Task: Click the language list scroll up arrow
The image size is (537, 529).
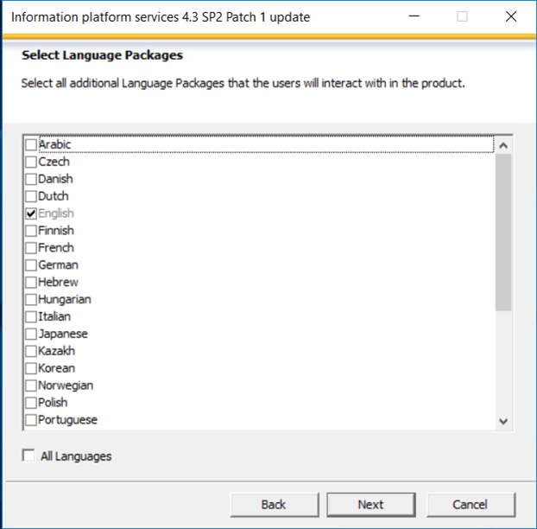Action: (x=503, y=145)
